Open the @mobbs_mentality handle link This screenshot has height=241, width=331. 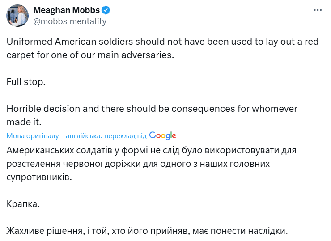[x=70, y=21]
